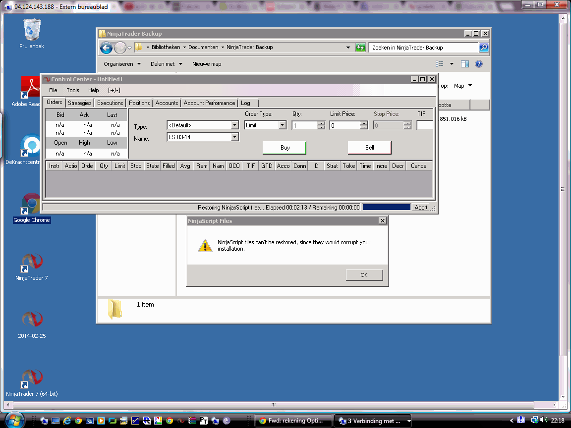Viewport: 571px width, 428px height.
Task: Click the green Buy button
Action: click(285, 148)
